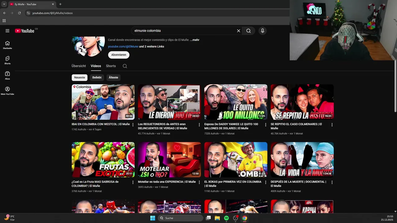Sort videos by Beliebt
The image size is (397, 223).
point(97,77)
